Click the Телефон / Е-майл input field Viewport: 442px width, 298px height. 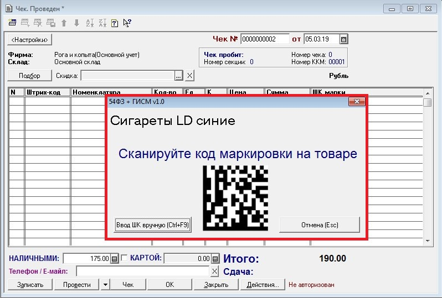tap(143, 271)
